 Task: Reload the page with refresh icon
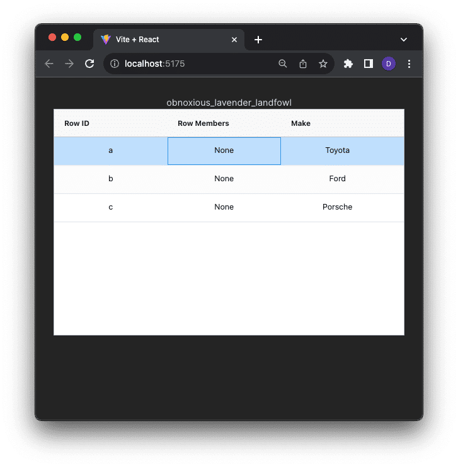click(x=89, y=64)
